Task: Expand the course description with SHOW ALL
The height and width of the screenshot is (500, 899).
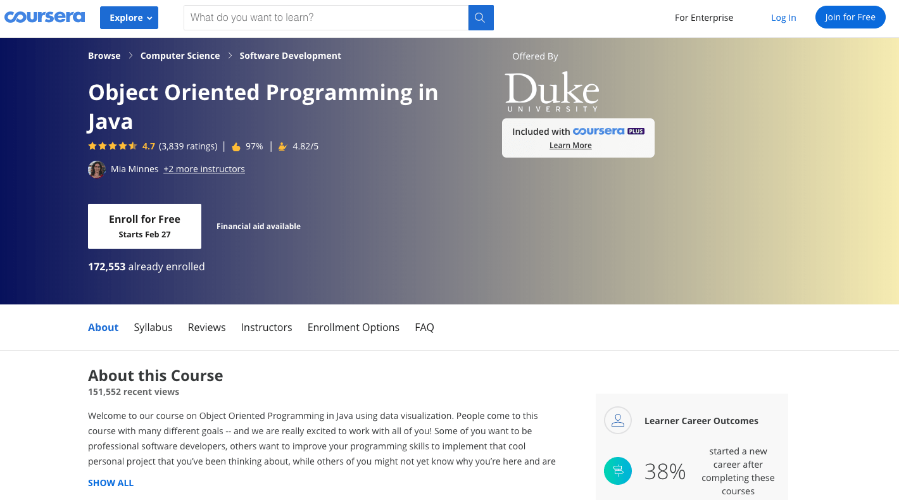Action: pos(110,482)
